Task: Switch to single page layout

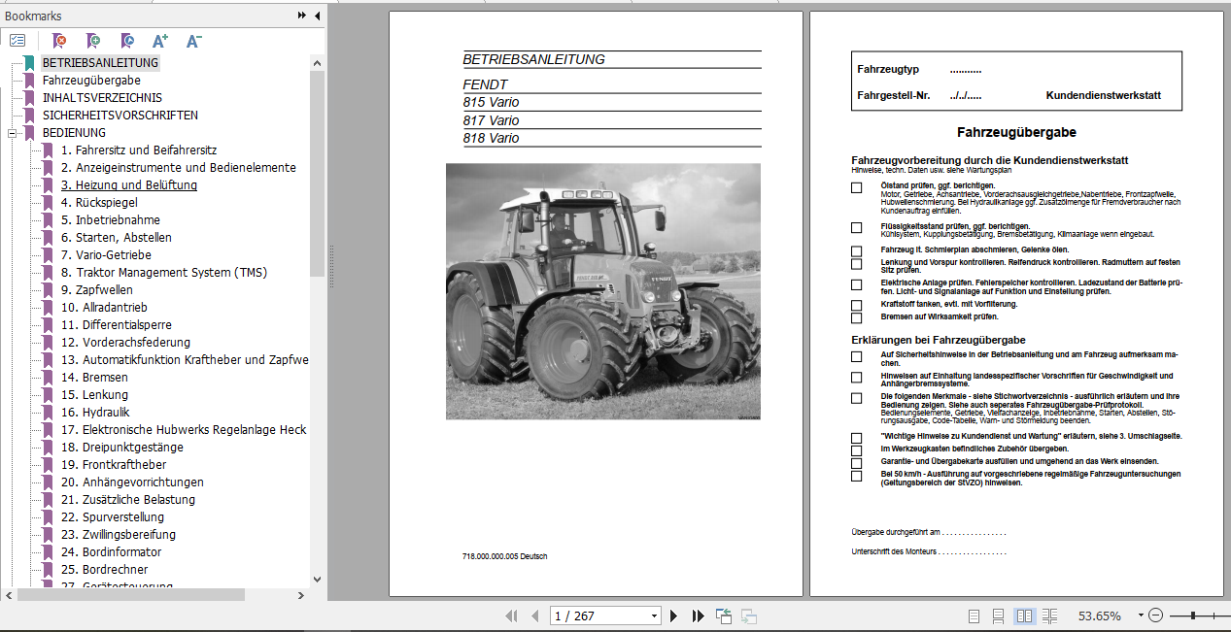Action: 975,615
